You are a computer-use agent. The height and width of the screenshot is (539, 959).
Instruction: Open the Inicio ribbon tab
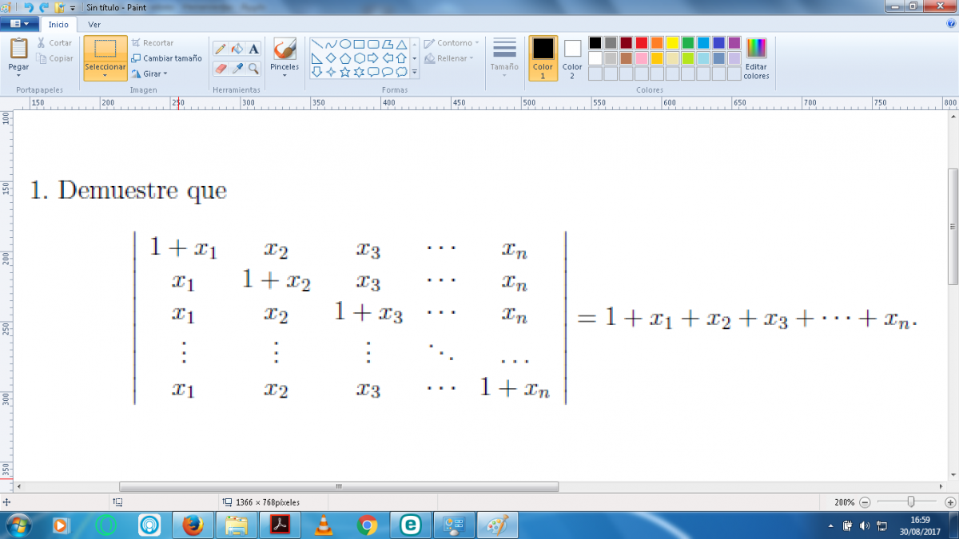coord(58,25)
